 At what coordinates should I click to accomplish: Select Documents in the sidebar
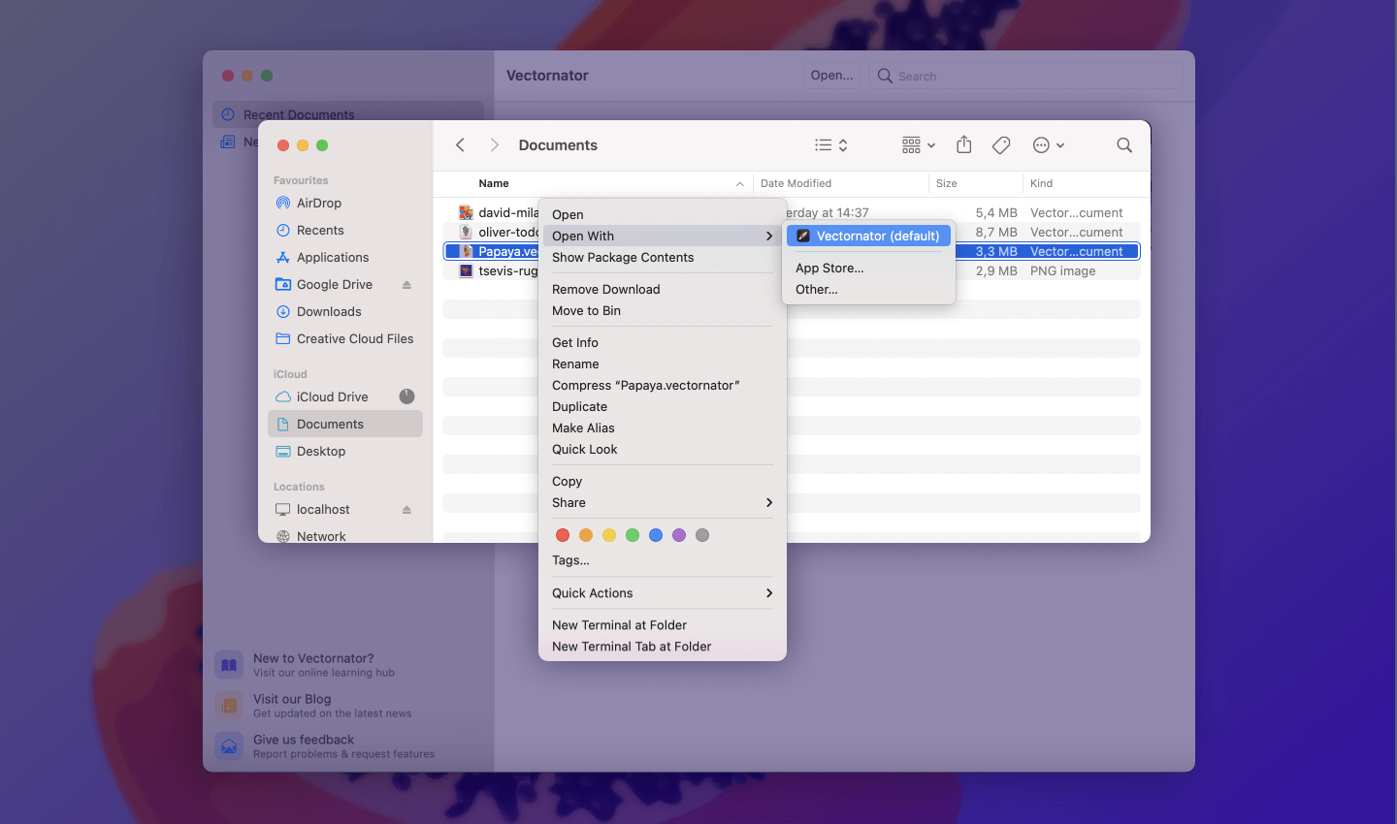(x=344, y=424)
